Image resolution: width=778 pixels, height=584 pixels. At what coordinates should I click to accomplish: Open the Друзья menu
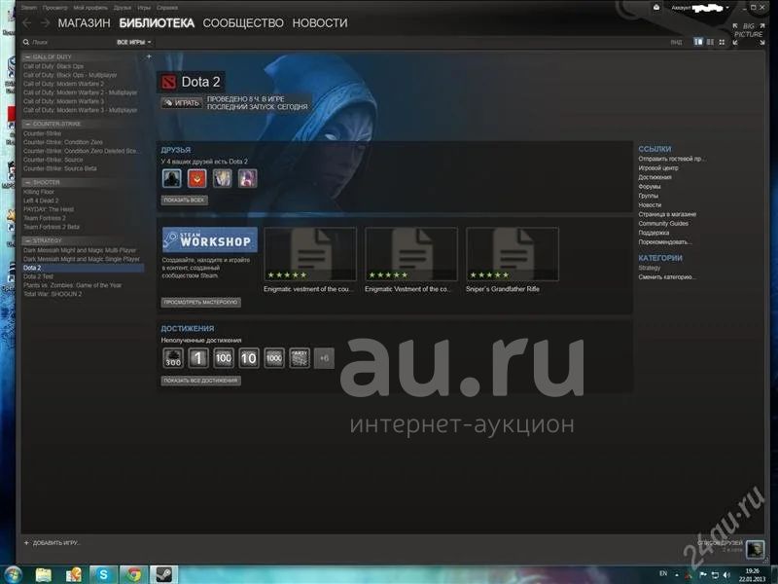pyautogui.click(x=123, y=8)
